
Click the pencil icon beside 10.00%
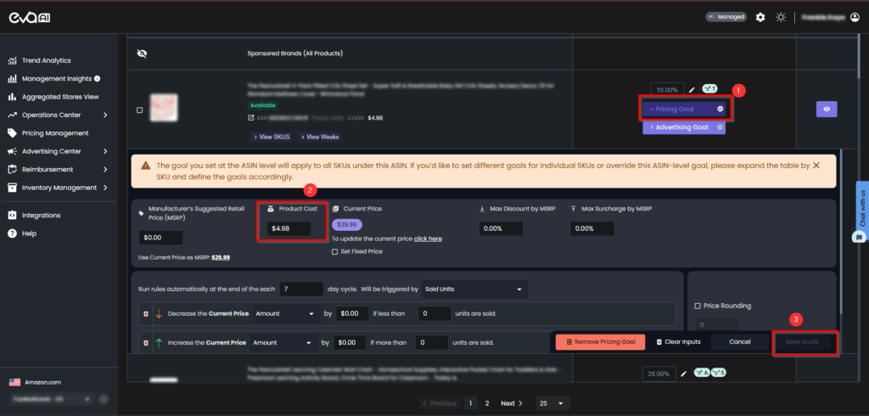[x=692, y=89]
